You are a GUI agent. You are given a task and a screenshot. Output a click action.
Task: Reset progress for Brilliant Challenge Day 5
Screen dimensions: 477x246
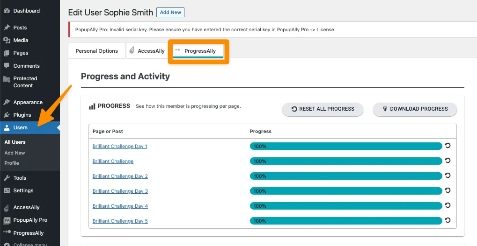coord(448,220)
